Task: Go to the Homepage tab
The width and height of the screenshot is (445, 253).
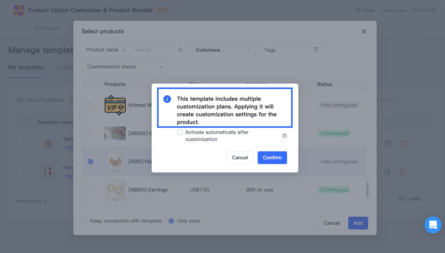Action: 47,28
